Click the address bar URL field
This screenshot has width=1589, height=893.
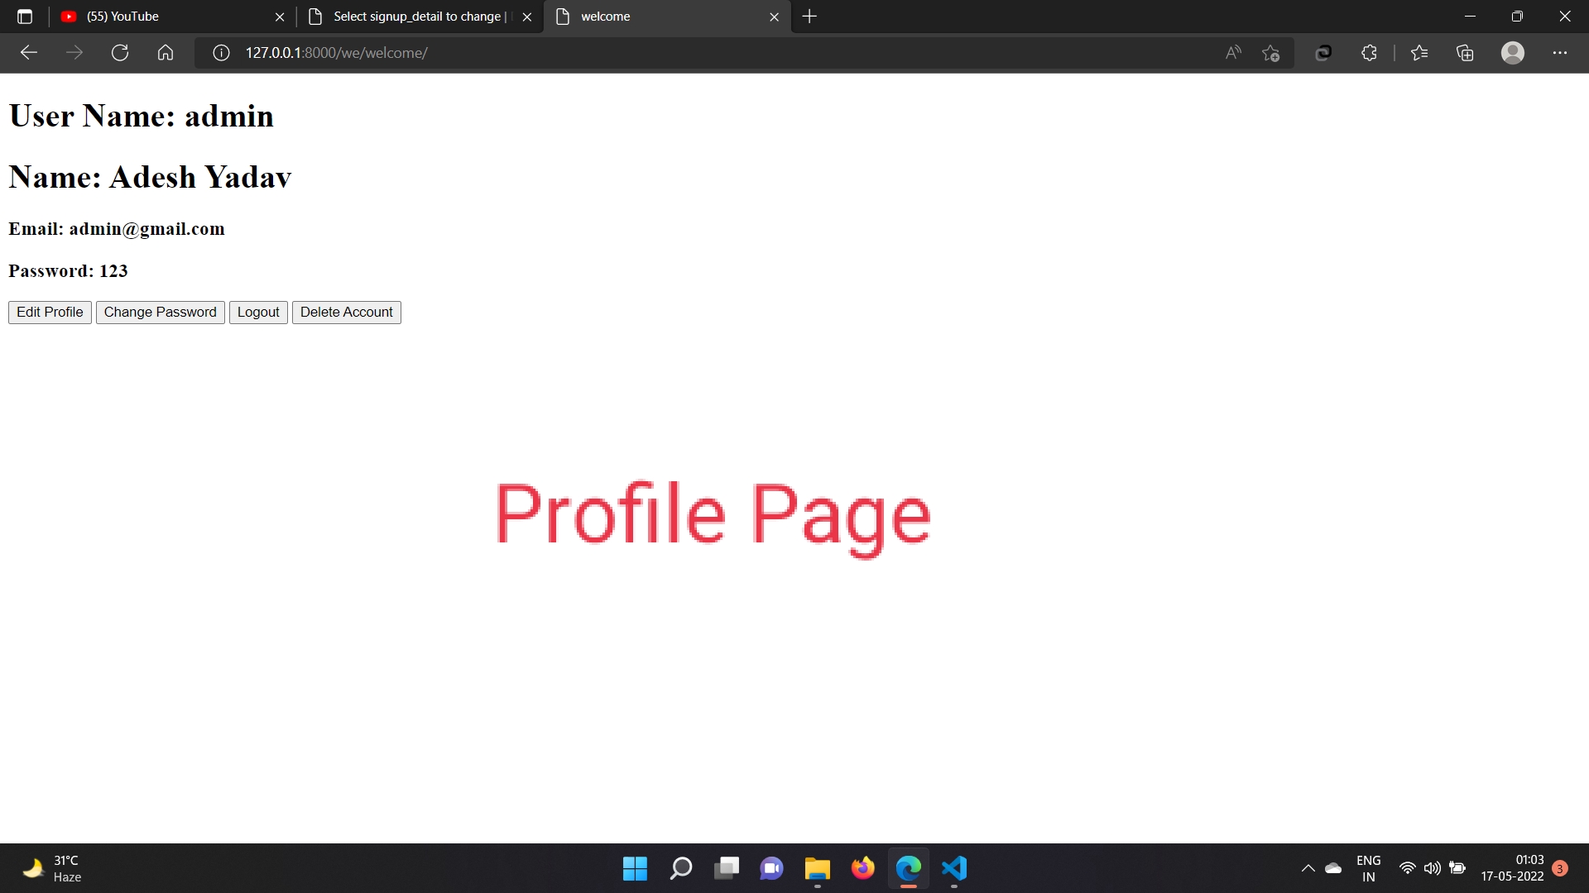click(579, 52)
